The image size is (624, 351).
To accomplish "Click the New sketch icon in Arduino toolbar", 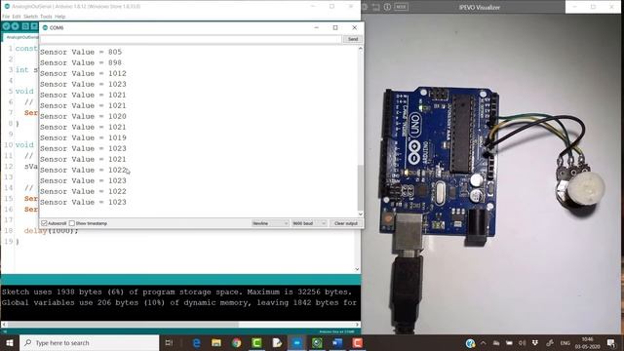I will pyautogui.click(x=25, y=26).
